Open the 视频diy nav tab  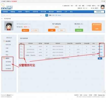click(13, 12)
